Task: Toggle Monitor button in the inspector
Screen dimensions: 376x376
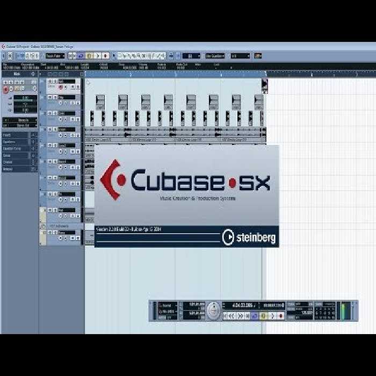Action: 11,89
